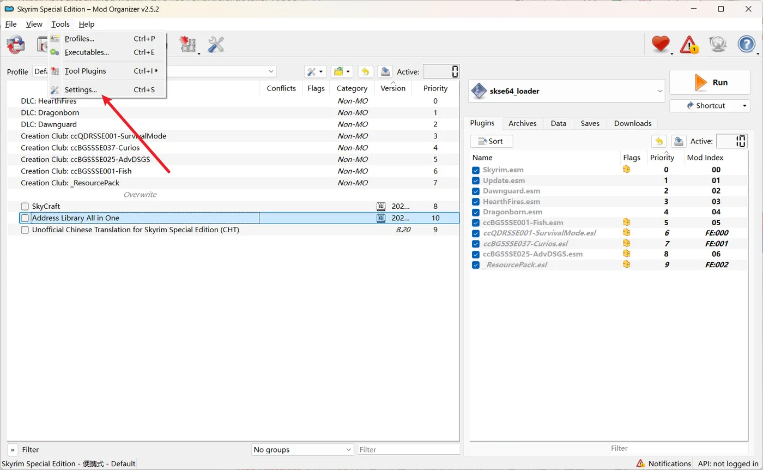Viewport: 763px width, 470px height.
Task: Click the red heart Endorse icon
Action: pos(661,45)
